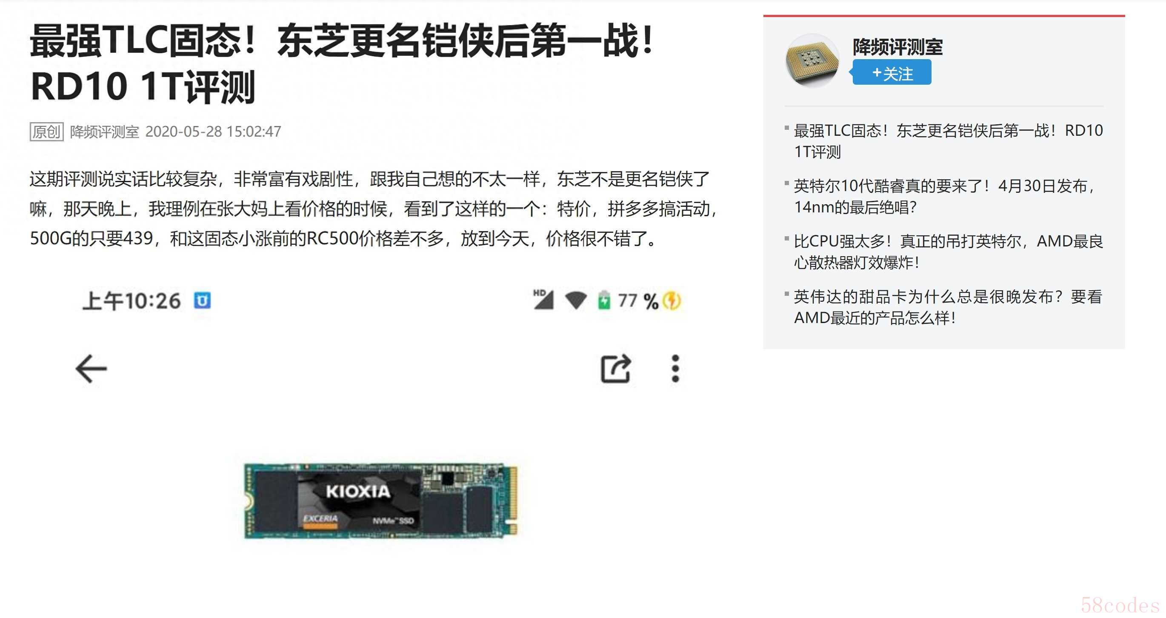
Task: Click the blue shield app icon by the clock
Action: pyautogui.click(x=202, y=300)
